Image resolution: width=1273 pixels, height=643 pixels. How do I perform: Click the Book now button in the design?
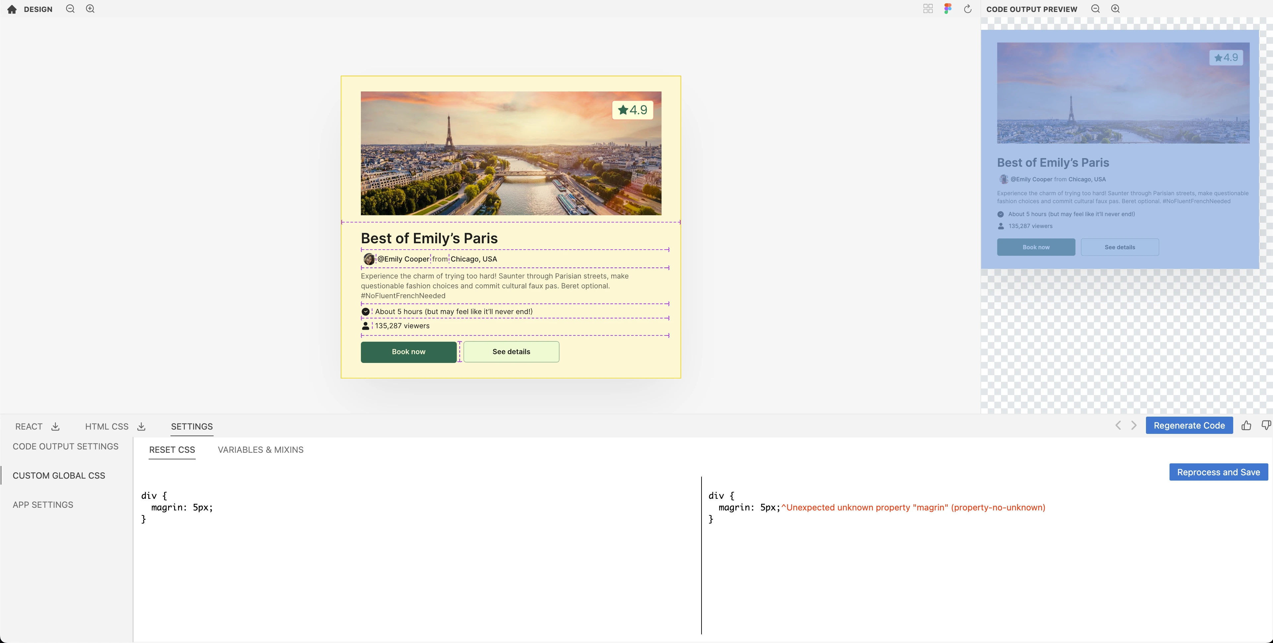click(409, 352)
